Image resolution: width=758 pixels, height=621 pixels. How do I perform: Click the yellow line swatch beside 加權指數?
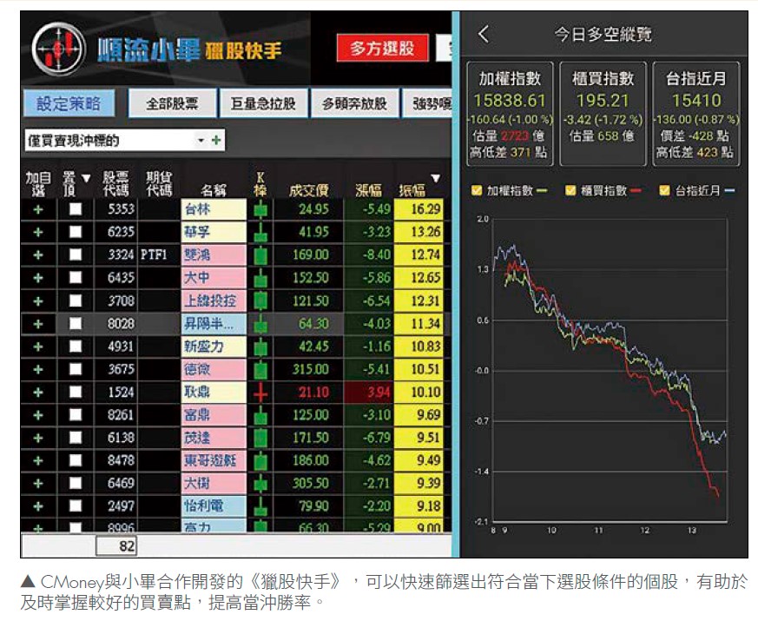542,190
